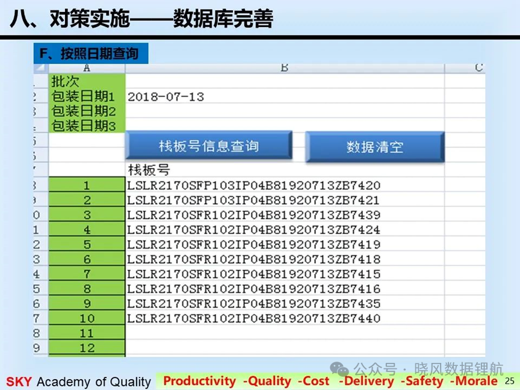Select the 批次 label cell
520x390 pixels.
point(87,81)
